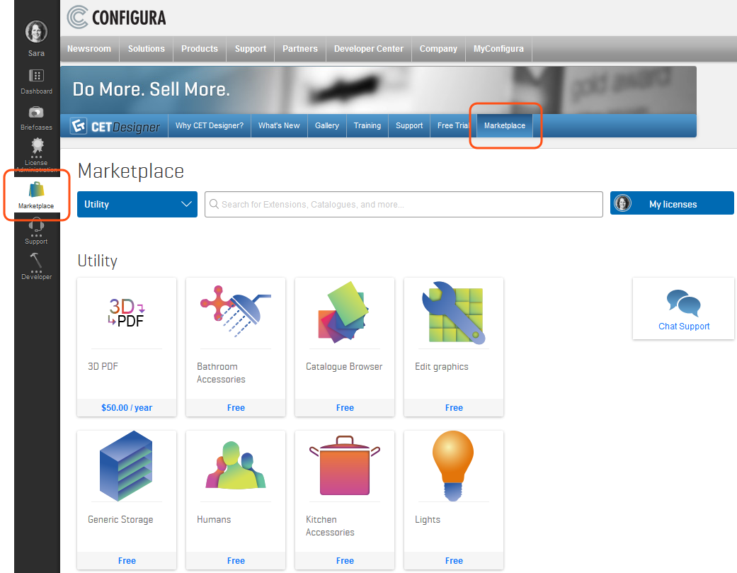Click the Bathroom Accessories shower icon
Image resolution: width=737 pixels, height=573 pixels.
coord(236,311)
